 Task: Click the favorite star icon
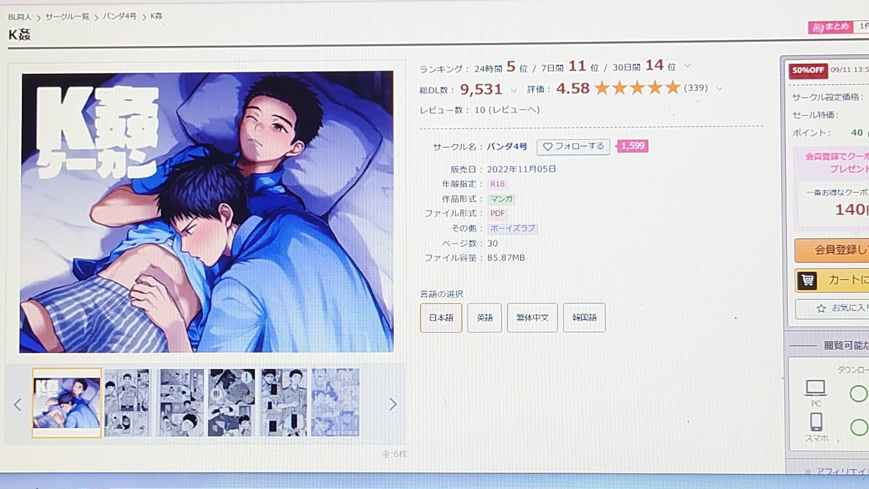[821, 308]
